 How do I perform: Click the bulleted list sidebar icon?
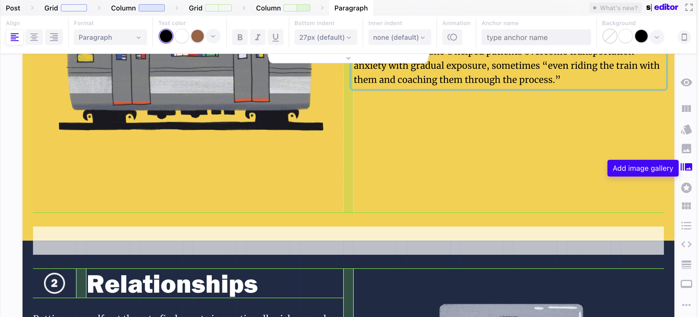686,226
